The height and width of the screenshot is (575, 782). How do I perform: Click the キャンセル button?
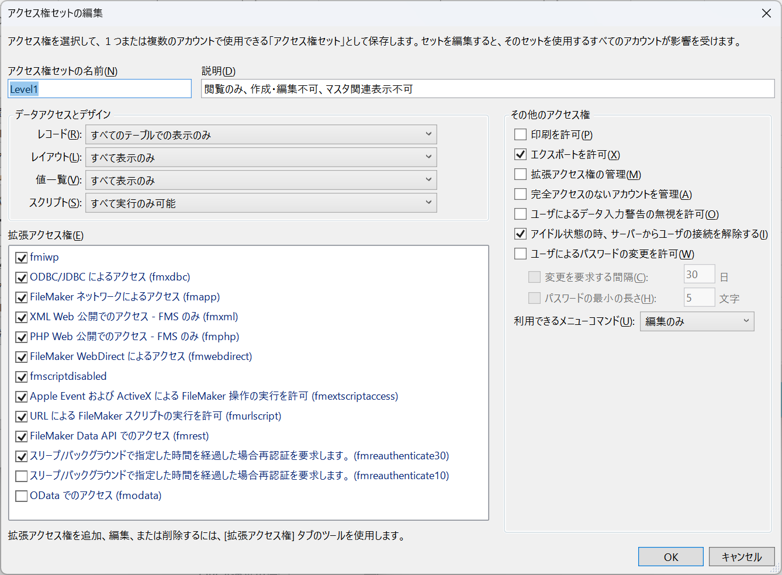coord(742,557)
